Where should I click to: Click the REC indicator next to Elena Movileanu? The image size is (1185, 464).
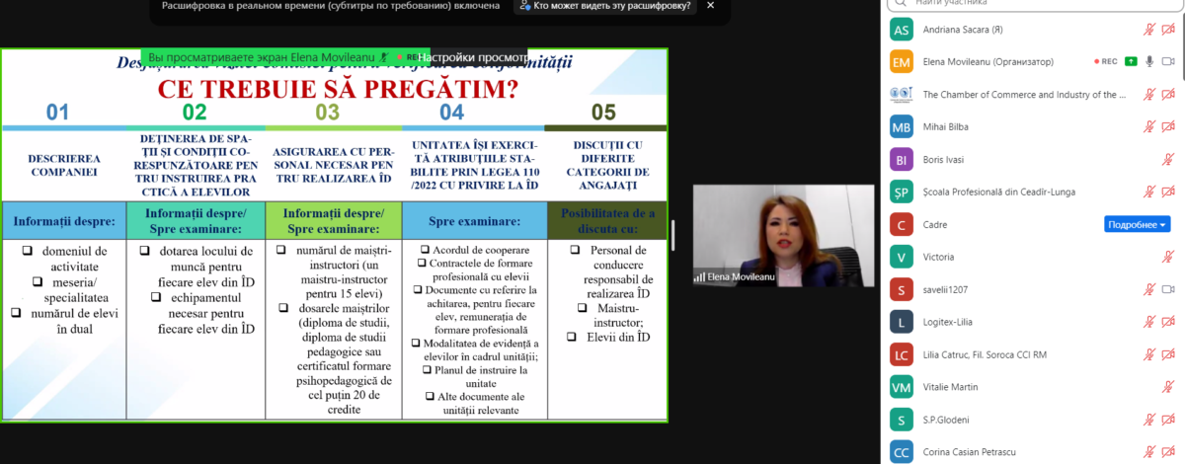coord(1105,61)
